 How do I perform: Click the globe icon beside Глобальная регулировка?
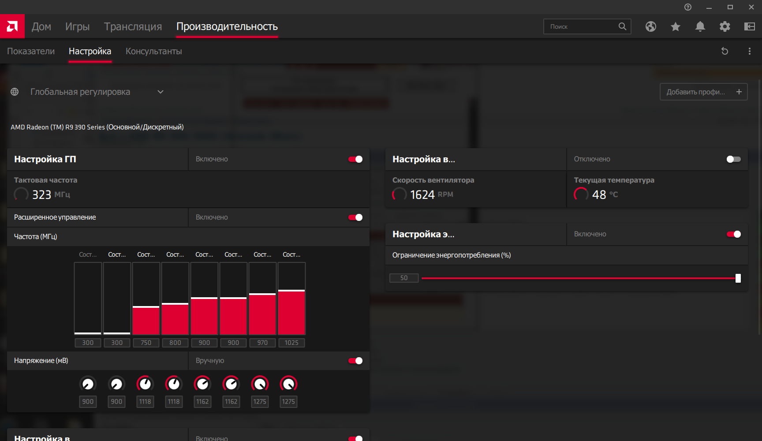click(15, 92)
